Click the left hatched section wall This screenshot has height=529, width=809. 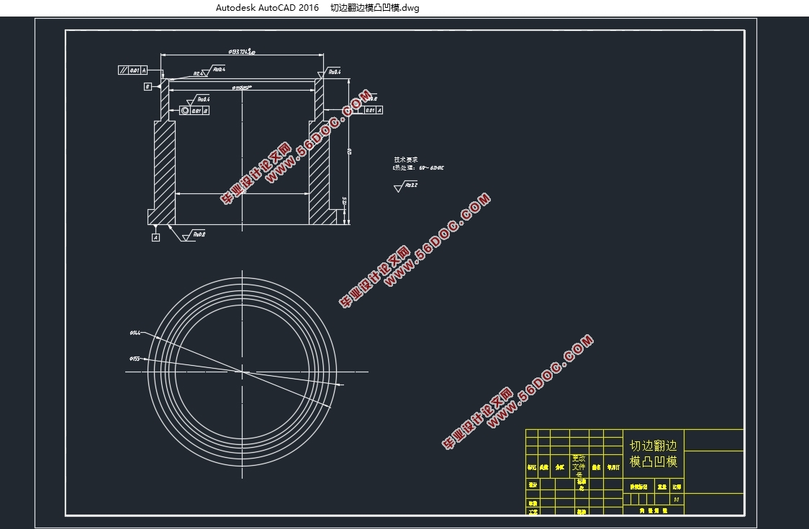[165, 172]
